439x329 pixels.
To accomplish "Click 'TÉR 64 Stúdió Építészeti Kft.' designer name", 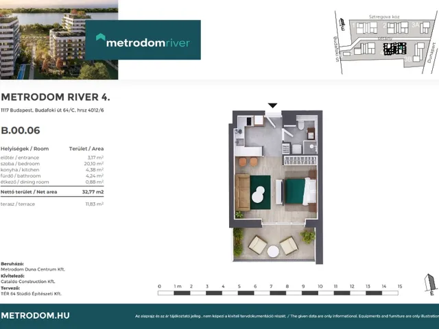I will (x=31, y=294).
